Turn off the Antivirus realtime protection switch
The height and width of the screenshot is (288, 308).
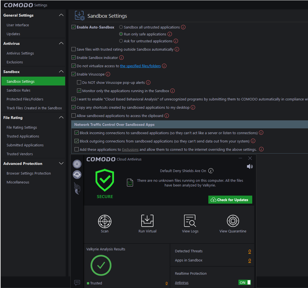pos(245,282)
